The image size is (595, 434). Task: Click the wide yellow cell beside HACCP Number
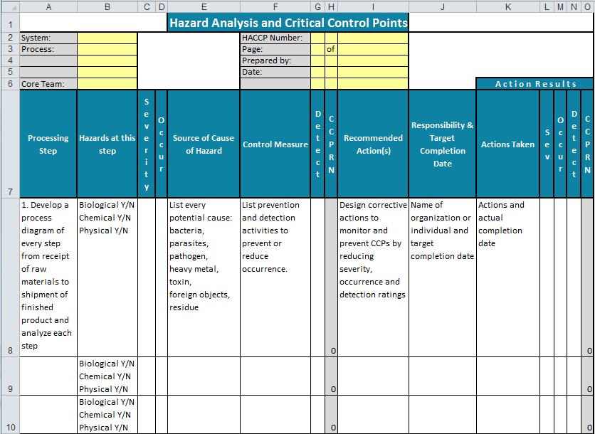[x=373, y=38]
